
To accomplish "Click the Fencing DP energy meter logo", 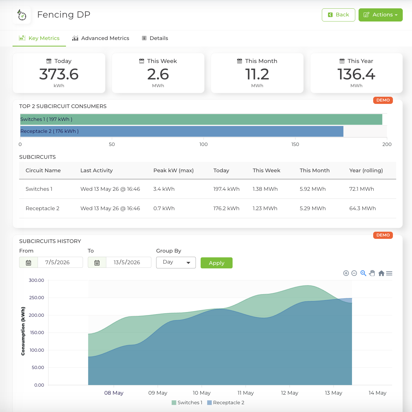I will tap(22, 15).
